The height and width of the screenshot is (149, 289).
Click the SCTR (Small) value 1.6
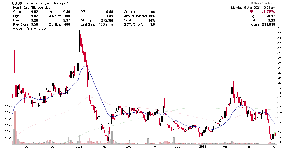point(152,25)
